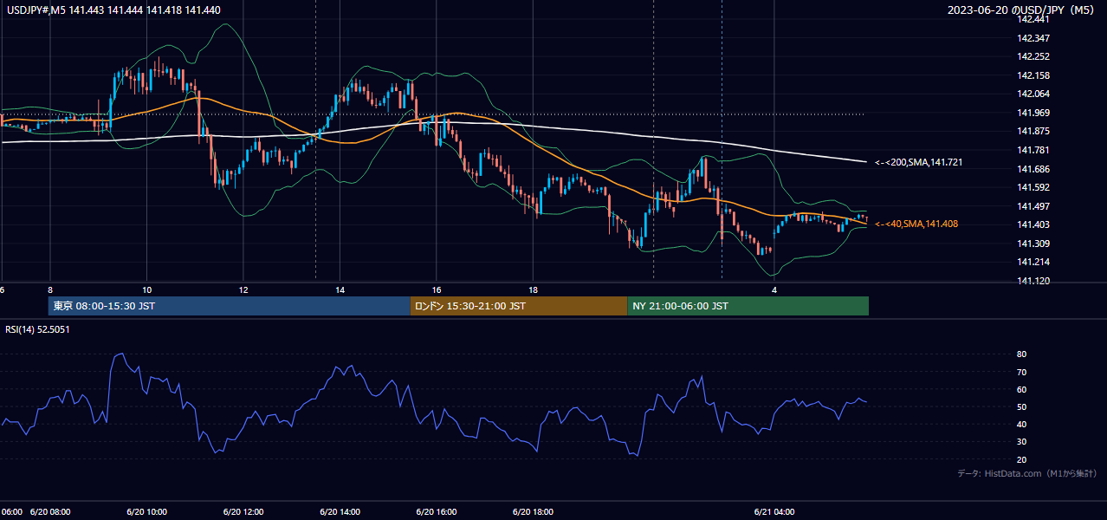
Task: Click the RSI scale value 20
Action: pos(1021,459)
